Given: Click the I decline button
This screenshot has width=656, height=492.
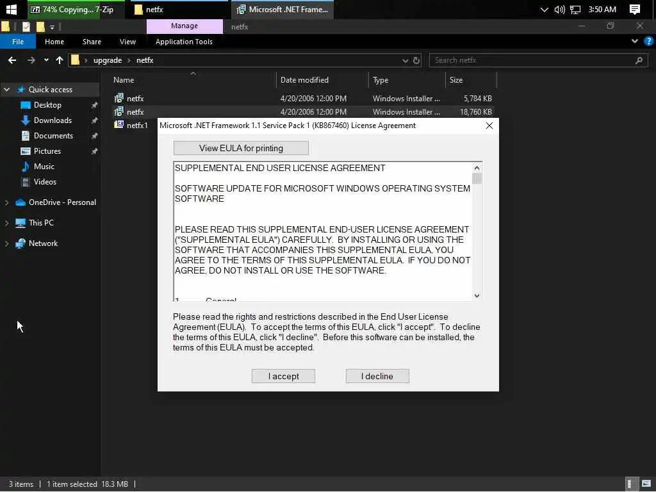Looking at the screenshot, I should click(x=377, y=376).
